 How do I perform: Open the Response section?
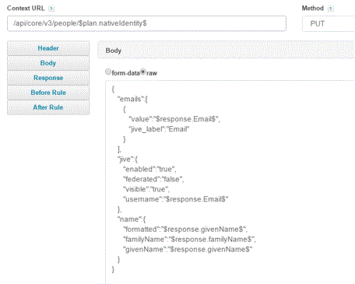click(48, 78)
